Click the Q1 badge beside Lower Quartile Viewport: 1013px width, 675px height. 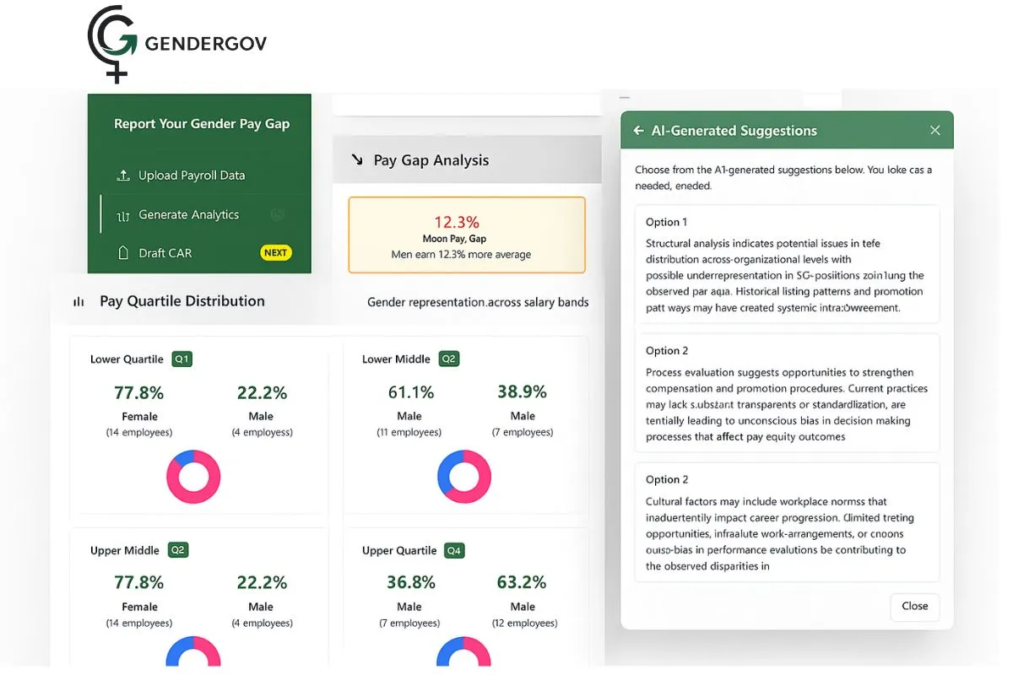[182, 359]
